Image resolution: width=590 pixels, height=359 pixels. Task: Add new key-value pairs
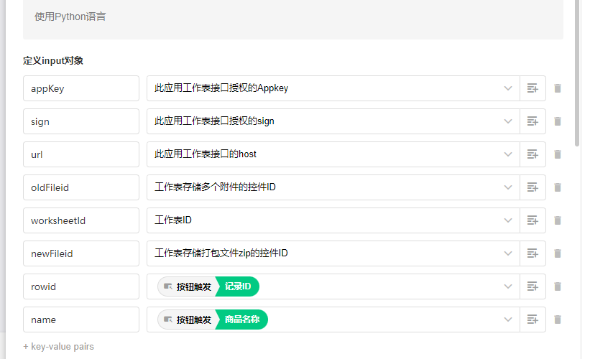click(58, 346)
